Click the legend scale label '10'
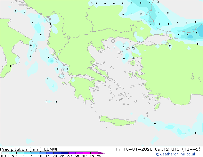Image resolution: width=203 pixels, height=157 pixels. pyautogui.click(x=40, y=156)
